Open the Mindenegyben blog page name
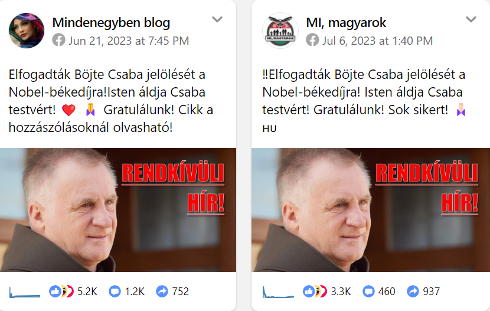Image resolution: width=490 pixels, height=311 pixels. click(x=111, y=22)
